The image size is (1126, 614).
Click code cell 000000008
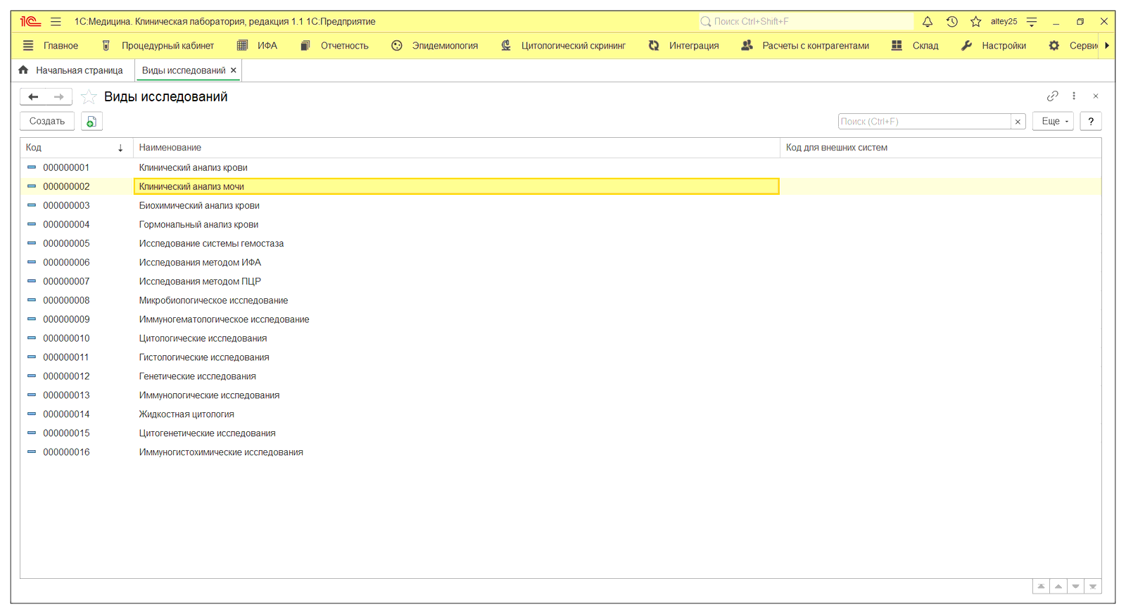point(66,300)
